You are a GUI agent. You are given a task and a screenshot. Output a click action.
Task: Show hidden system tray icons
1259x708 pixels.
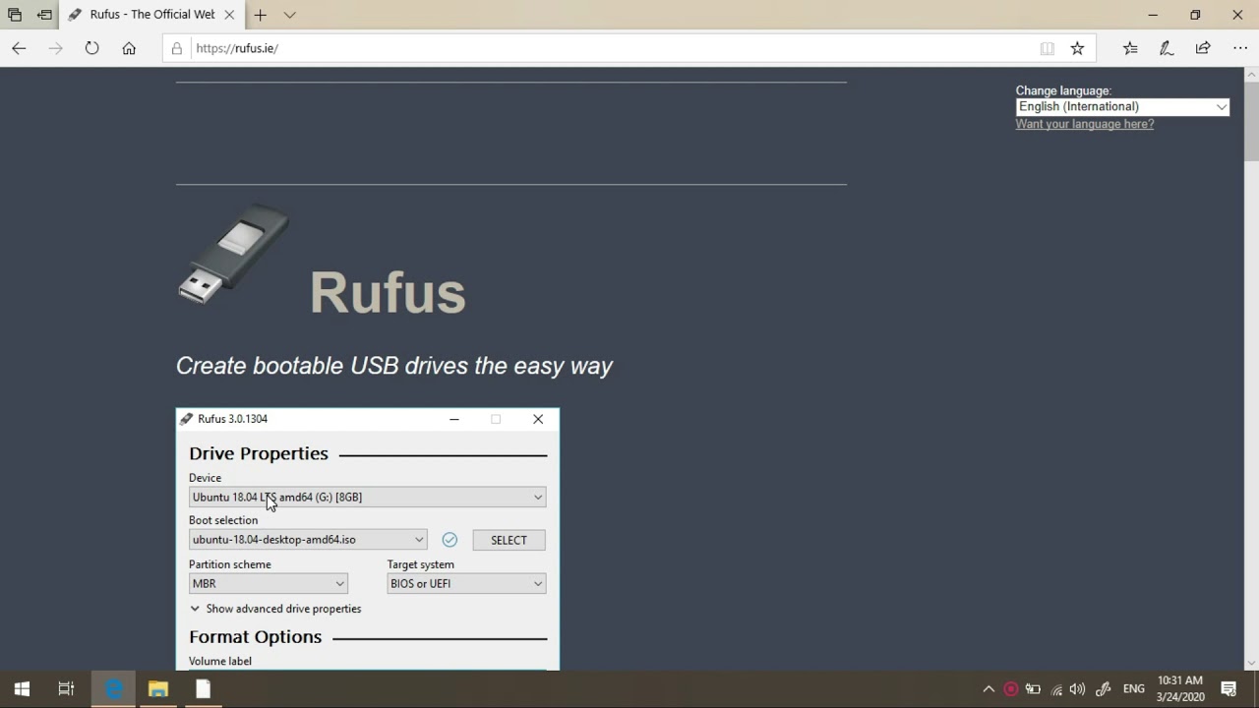tap(989, 689)
